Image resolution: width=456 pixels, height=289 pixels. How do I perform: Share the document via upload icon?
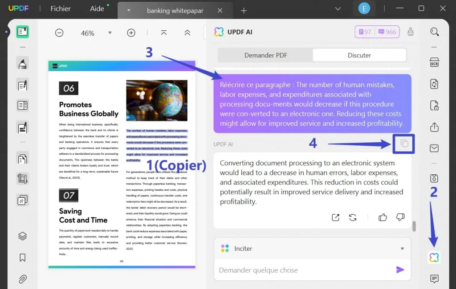(x=434, y=127)
